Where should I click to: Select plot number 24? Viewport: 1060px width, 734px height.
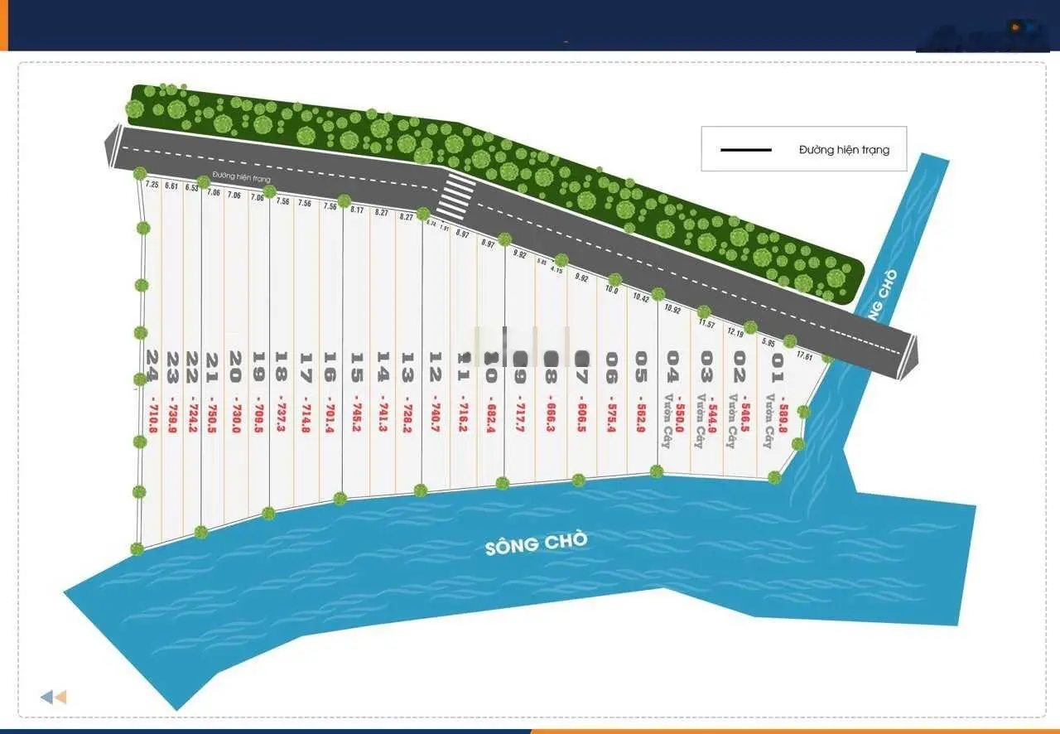pyautogui.click(x=152, y=364)
